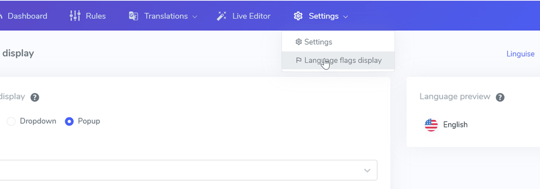The width and height of the screenshot is (540, 189).
Task: Select the Popup radio option
Action: pos(69,122)
